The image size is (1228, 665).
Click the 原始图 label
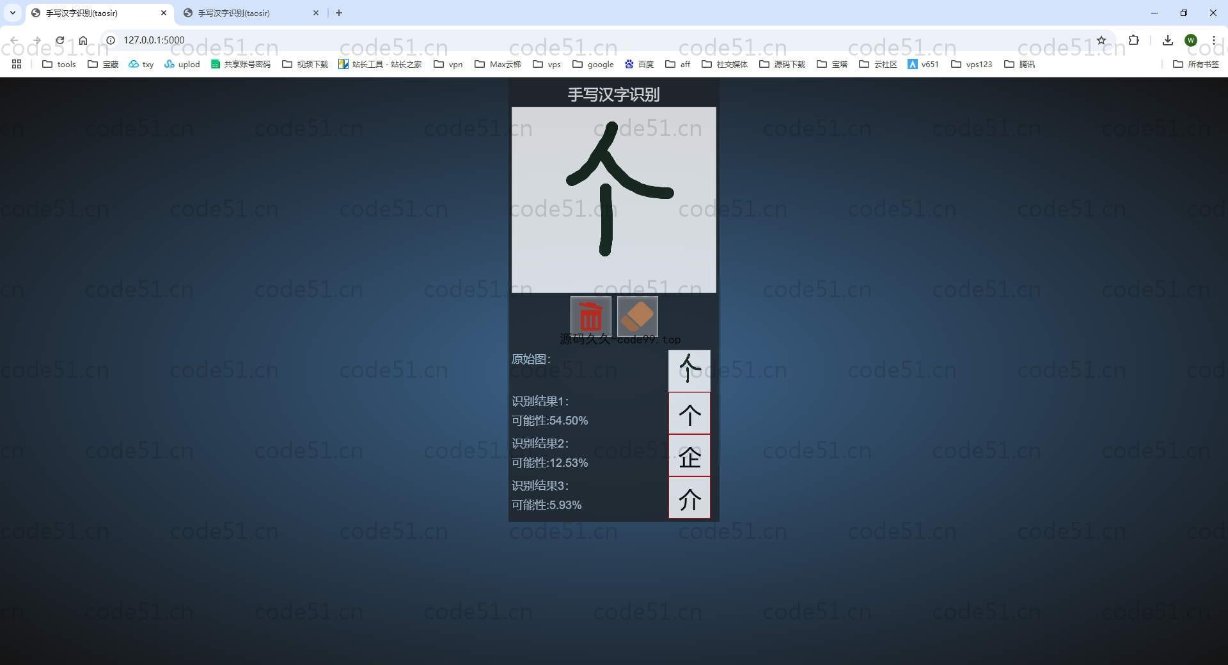tap(531, 359)
